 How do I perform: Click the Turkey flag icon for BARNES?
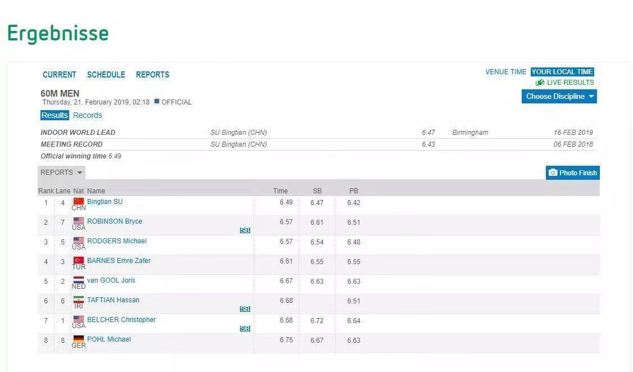tap(78, 260)
